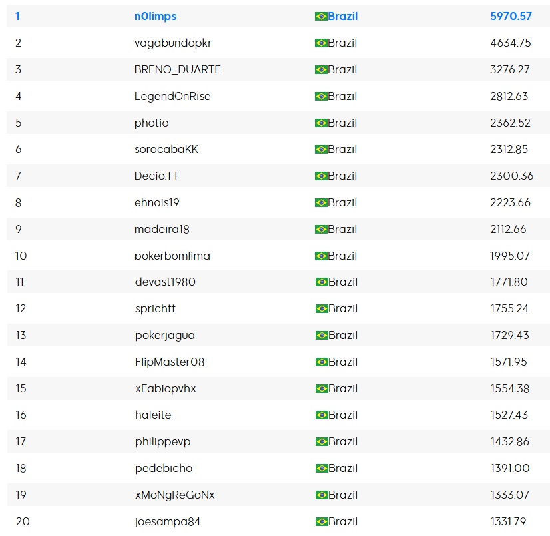Click the Brazil flag in sprichtt row
This screenshot has height=536, width=550.
tap(322, 309)
